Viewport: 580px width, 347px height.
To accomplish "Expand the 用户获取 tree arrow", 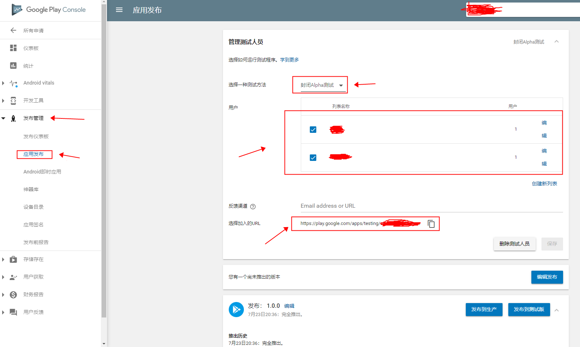I will pyautogui.click(x=3, y=277).
